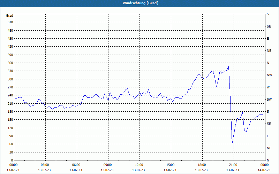The width and height of the screenshot is (279, 174).
Task: Select the y-axis value 450
Action: 10,39
